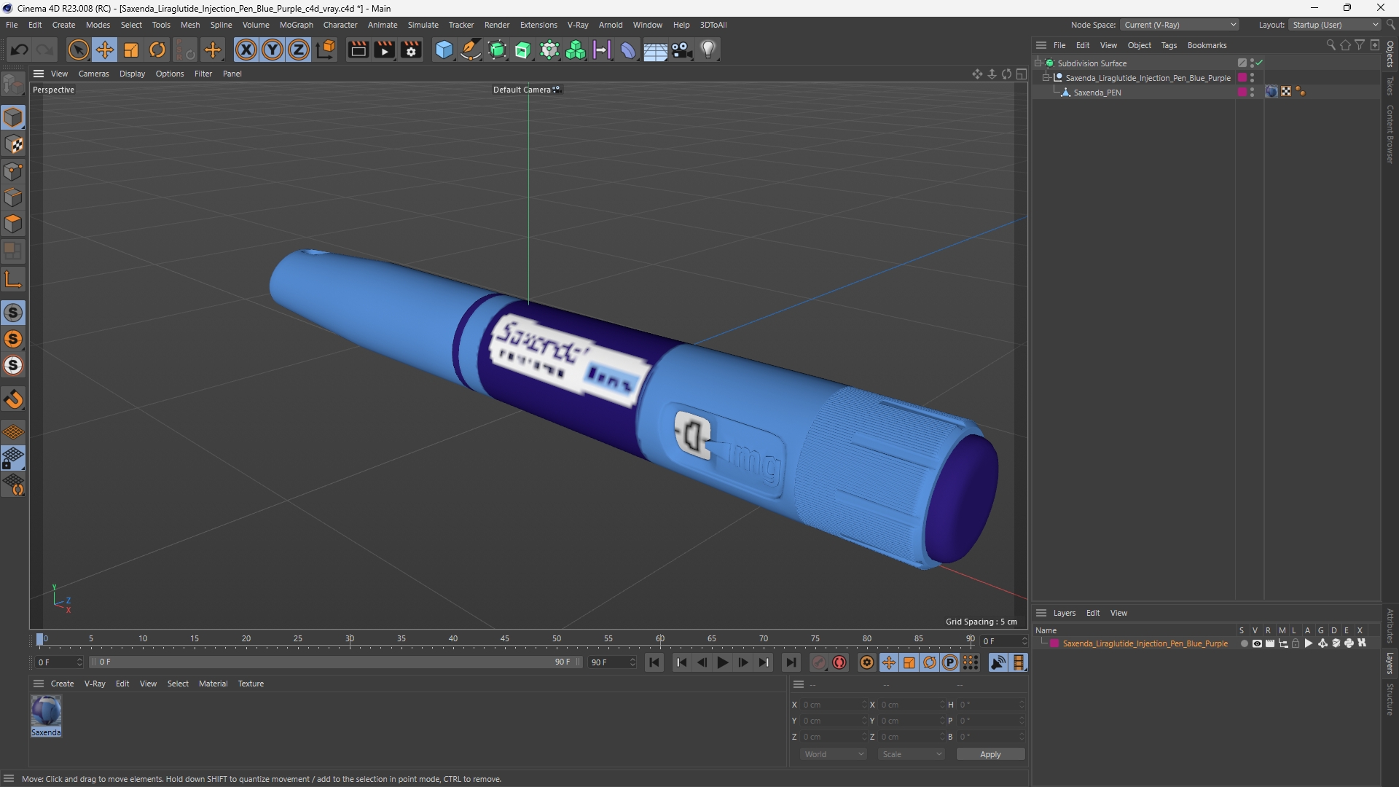
Task: Open Material manager Create menu
Action: [62, 684]
